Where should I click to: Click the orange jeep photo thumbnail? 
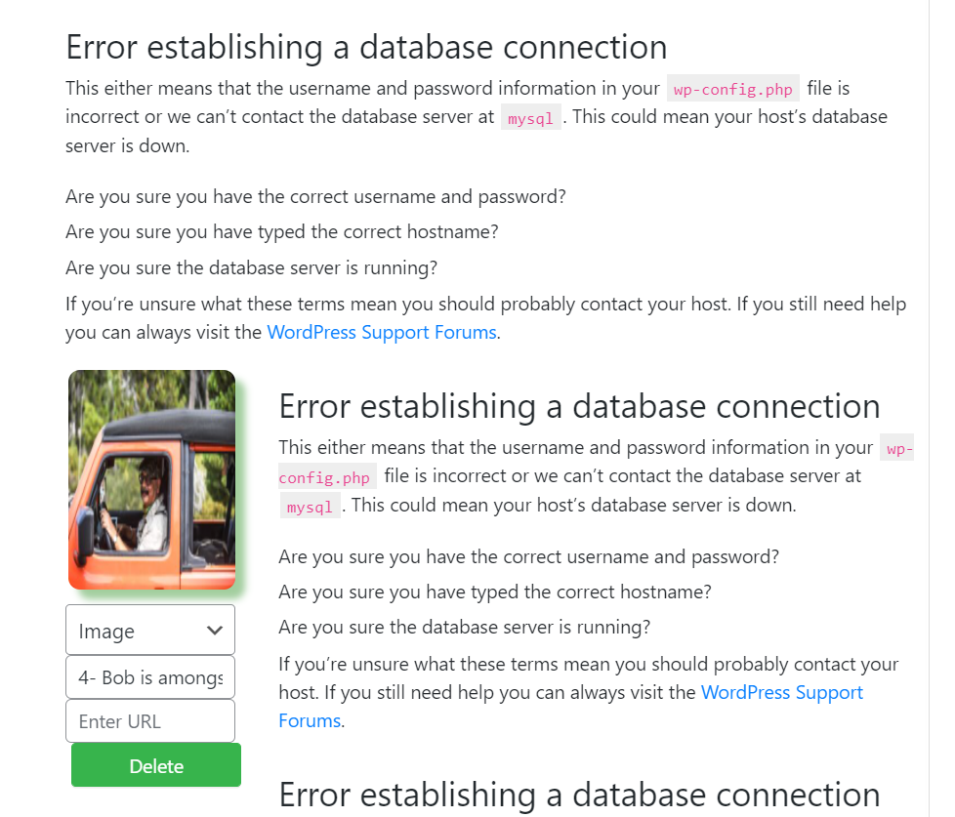(x=151, y=479)
